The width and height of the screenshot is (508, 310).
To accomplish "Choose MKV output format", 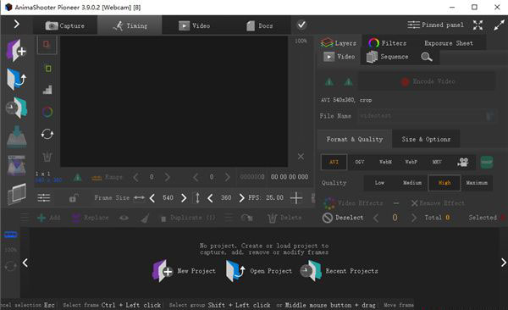I will [437, 162].
